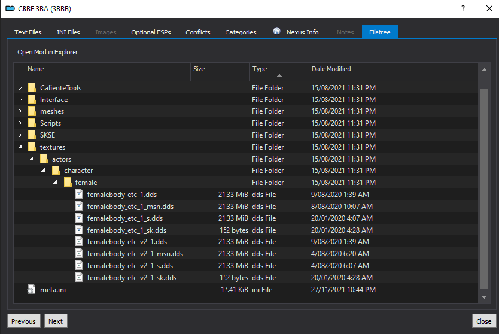Expand the SKSE folder
Screen dimensions: 499x334
(x=20, y=135)
